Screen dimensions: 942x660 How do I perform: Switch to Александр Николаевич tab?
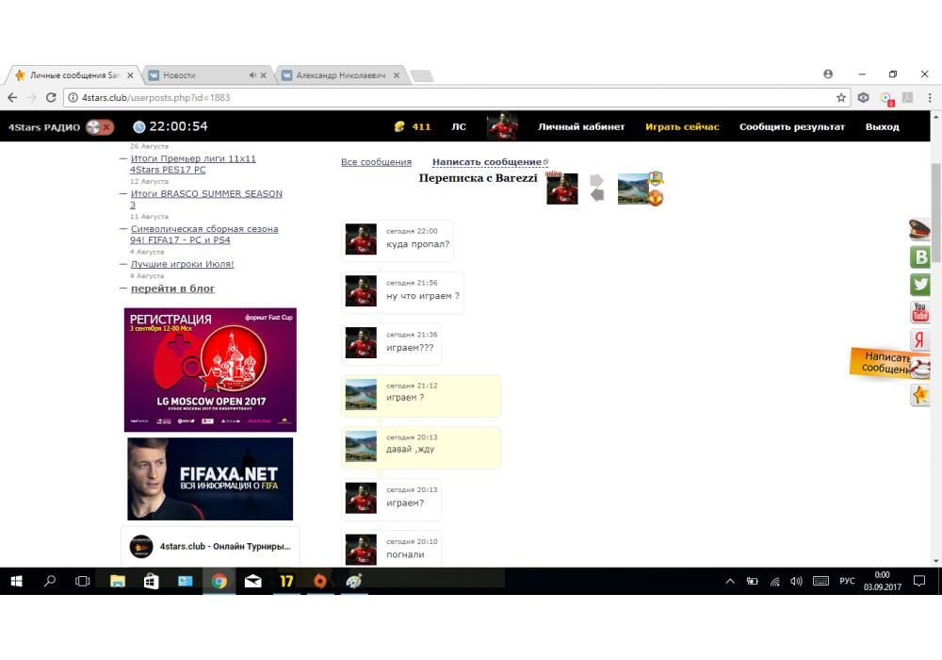click(340, 74)
